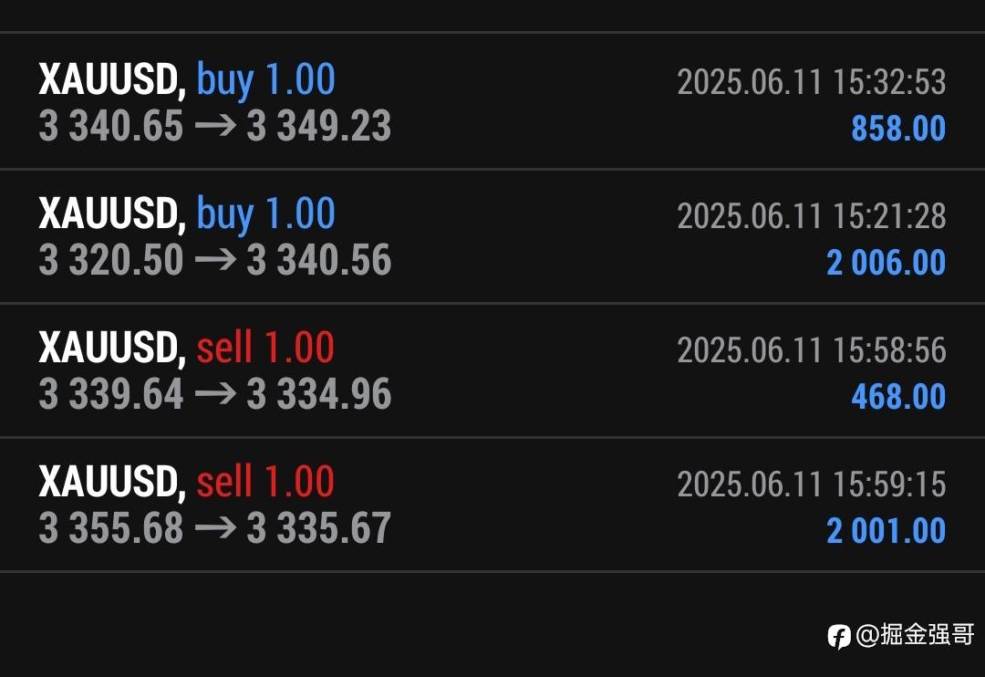
Task: Select the 2025.06.11 15:32:53 timestamp
Action: tap(811, 82)
